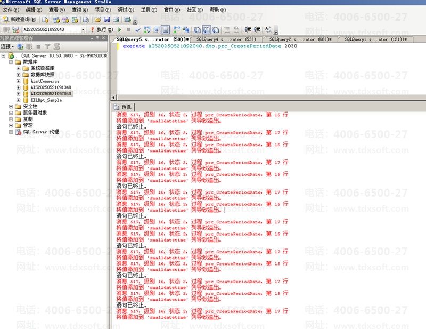Screen dimensions: 426x329
Task: Click the Execute (执行) query button
Action: point(101,29)
